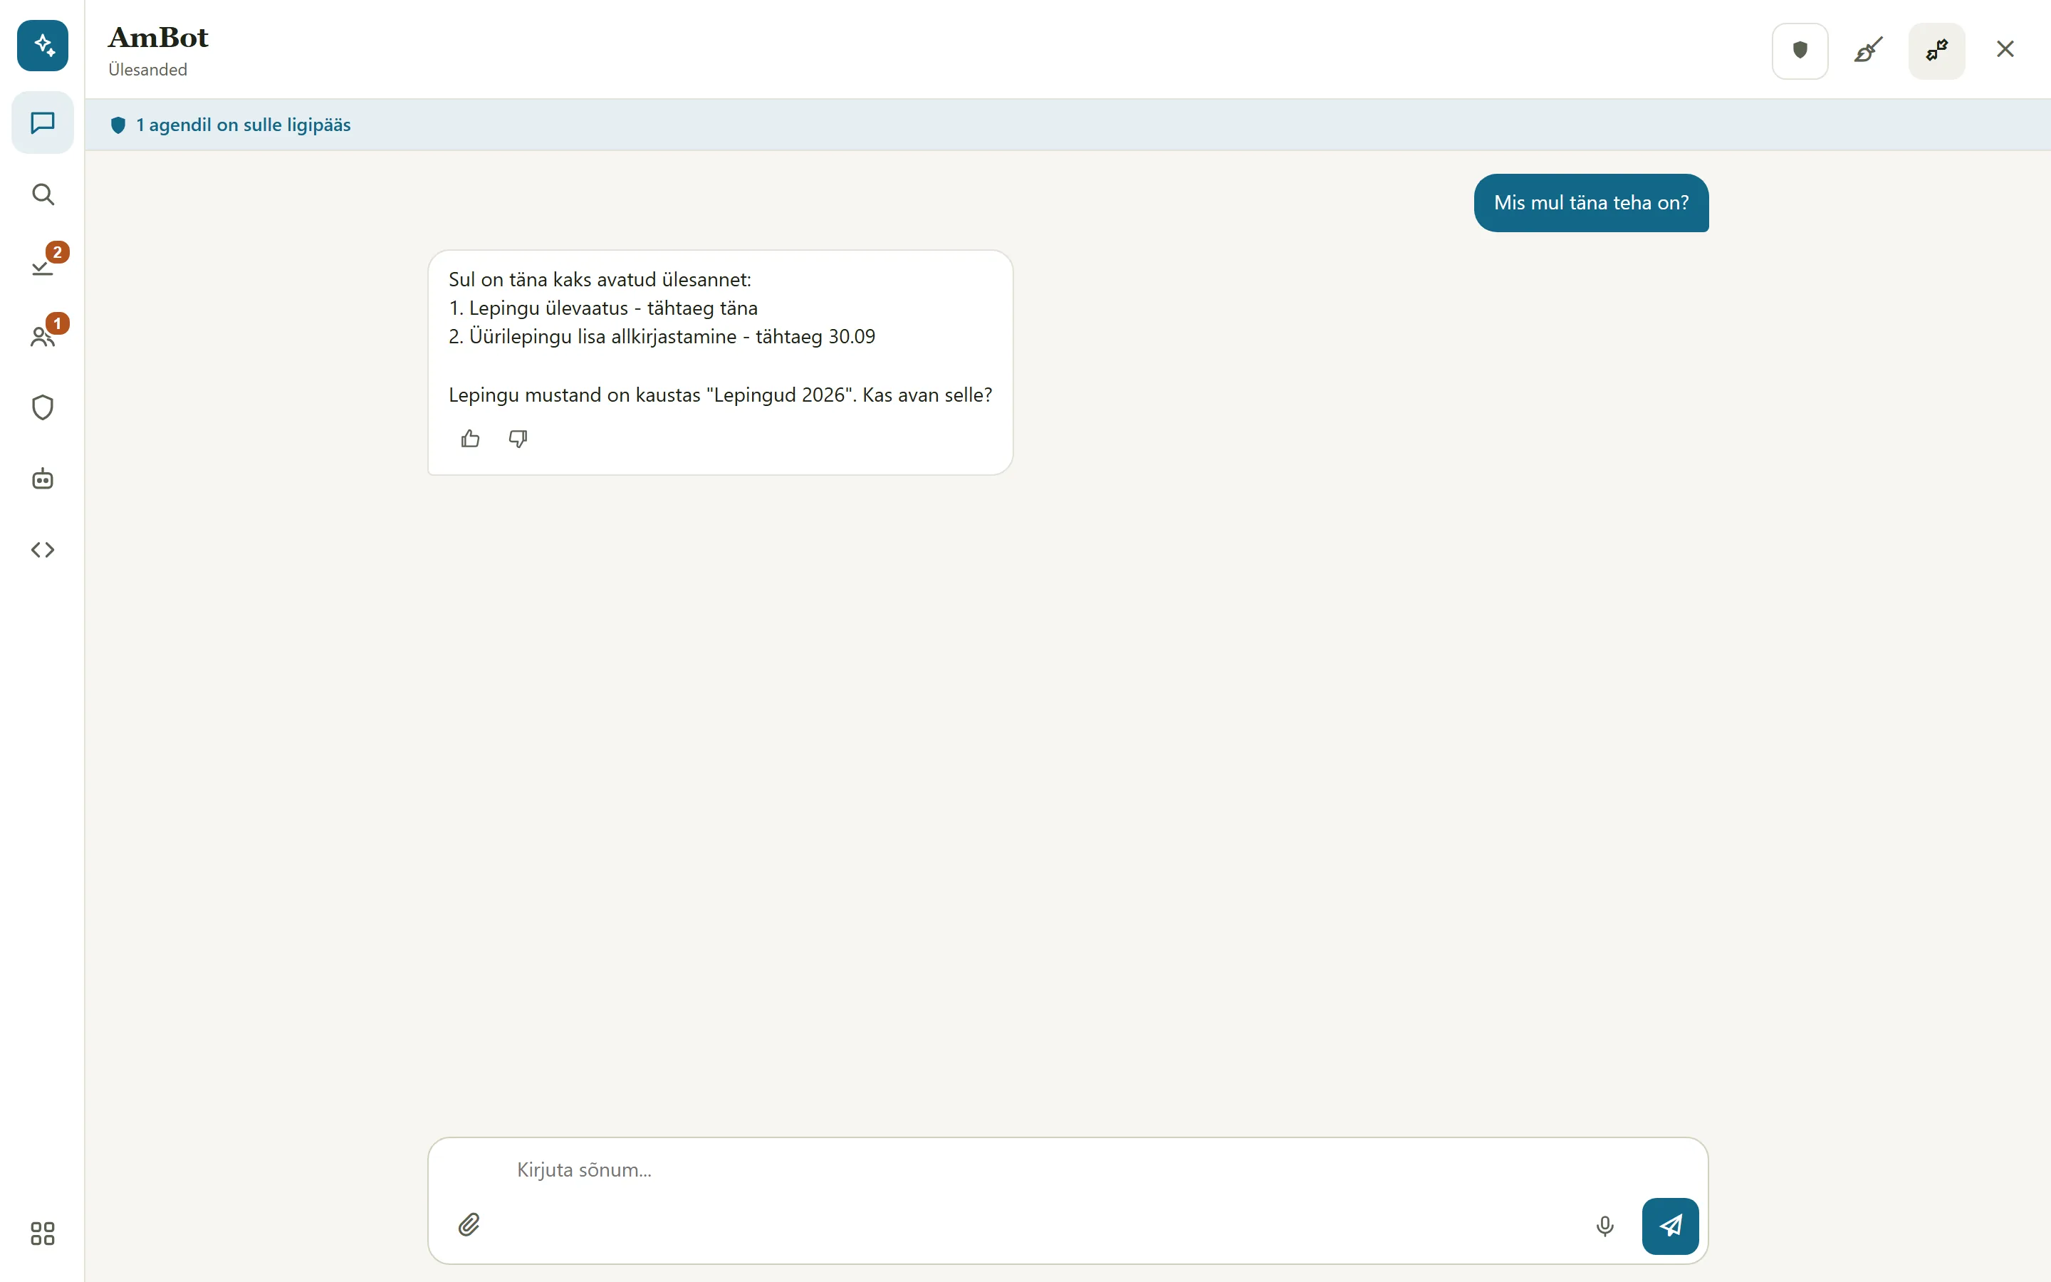Open the shield icon in sidebar
2051x1282 pixels.
pyautogui.click(x=43, y=408)
